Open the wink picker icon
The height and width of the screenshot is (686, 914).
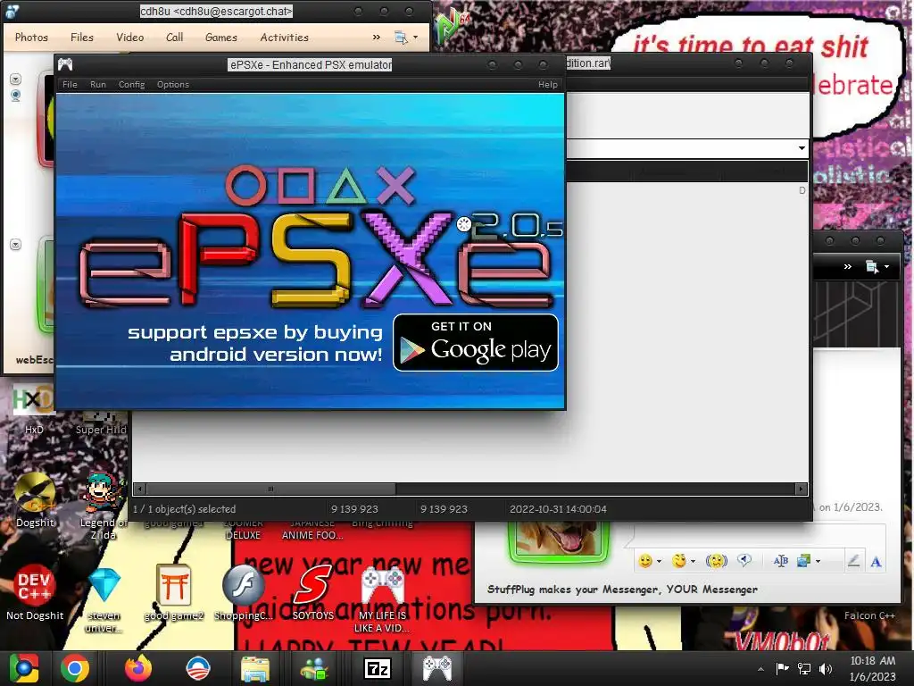click(678, 561)
